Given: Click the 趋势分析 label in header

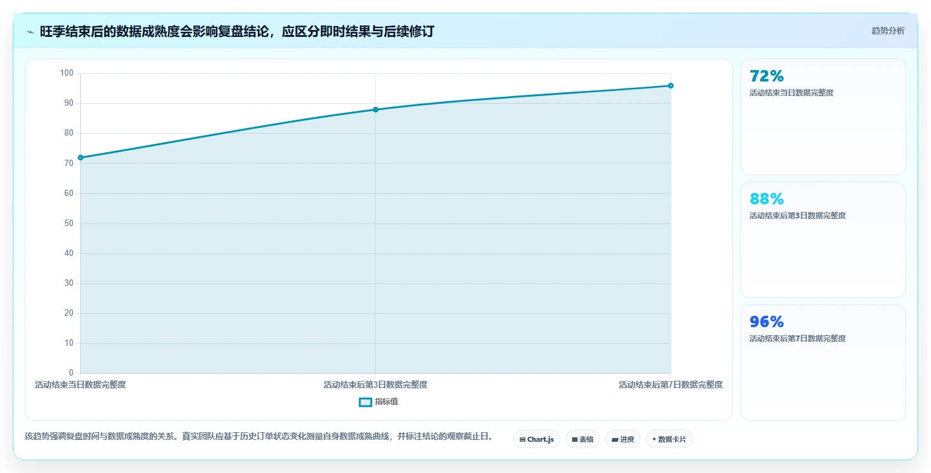Looking at the screenshot, I should pyautogui.click(x=888, y=31).
